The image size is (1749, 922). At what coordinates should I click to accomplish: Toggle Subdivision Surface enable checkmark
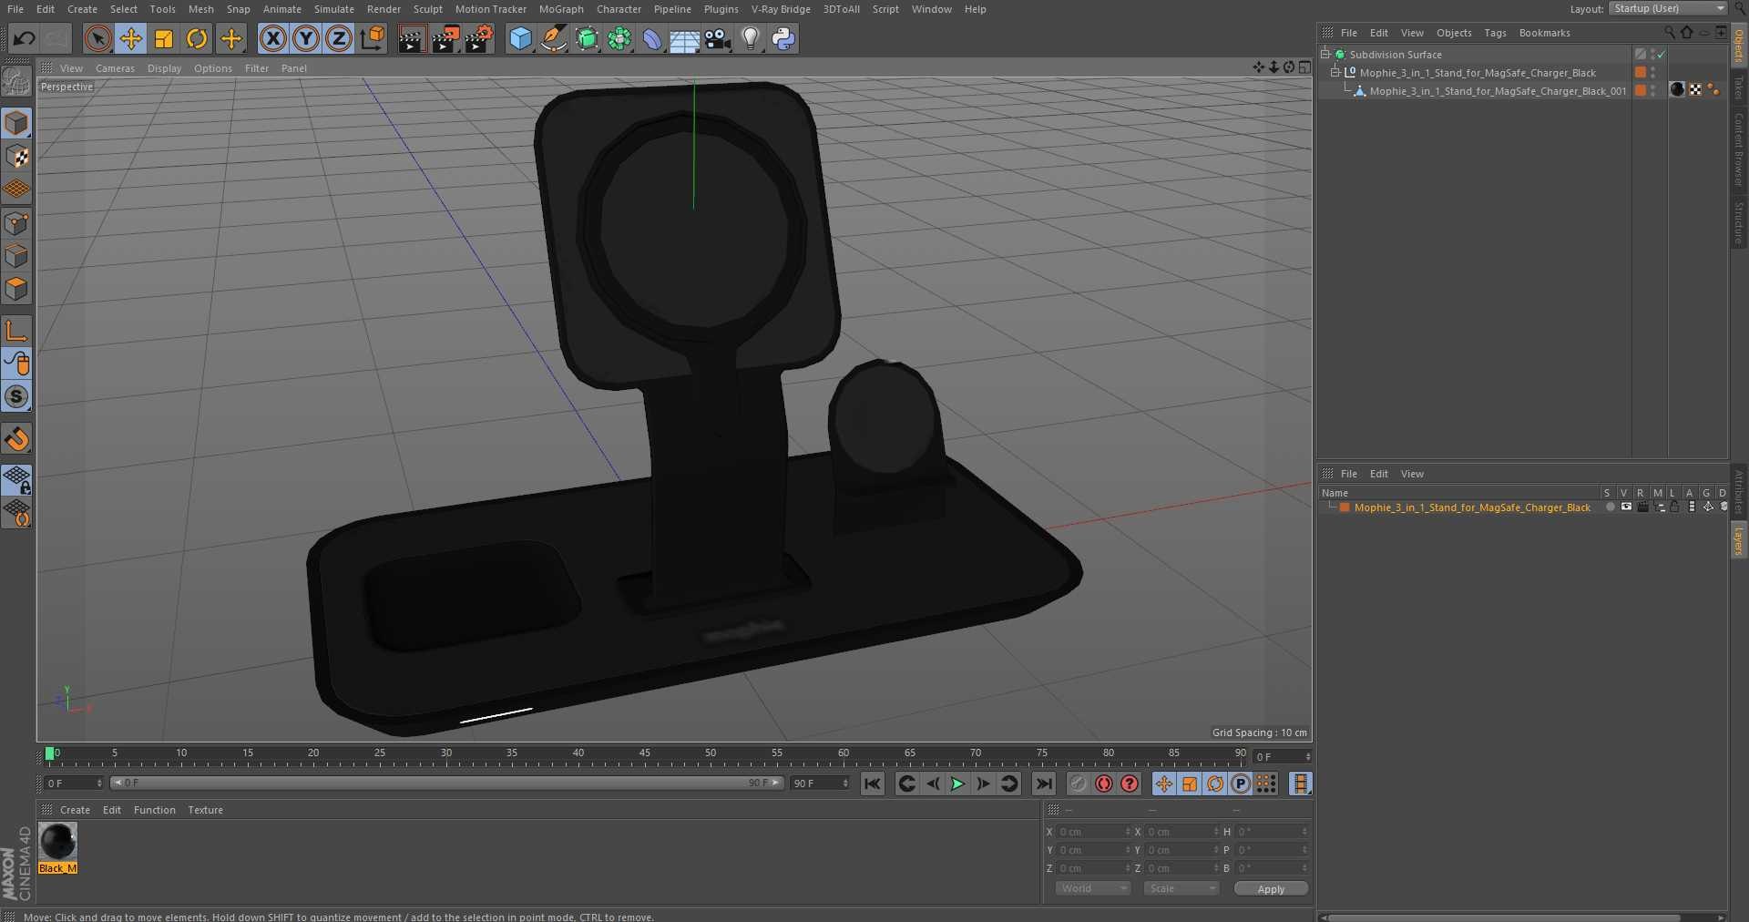1661,55
